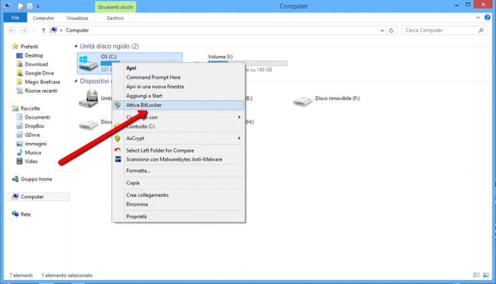Image resolution: width=496 pixels, height=284 pixels.
Task: Click the Attiva BitLocker shield icon
Action: [118, 105]
